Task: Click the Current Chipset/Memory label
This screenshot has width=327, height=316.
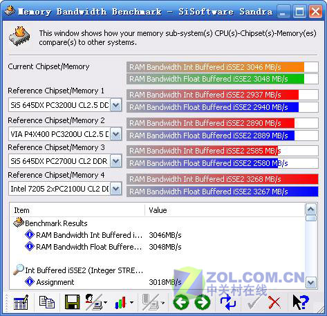Action: coord(48,66)
